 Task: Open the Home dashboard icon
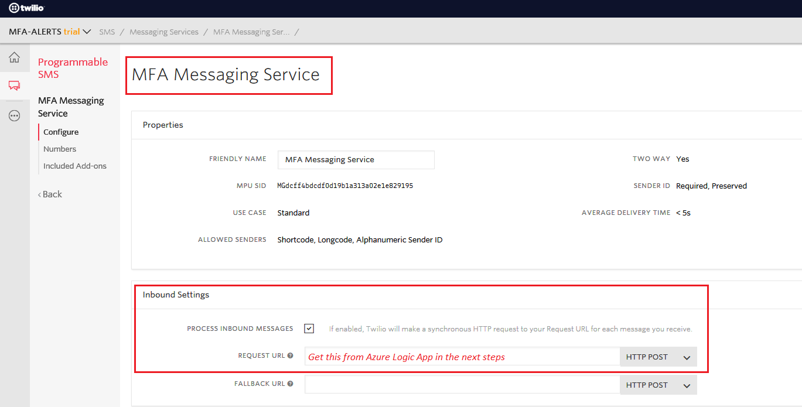[15, 57]
